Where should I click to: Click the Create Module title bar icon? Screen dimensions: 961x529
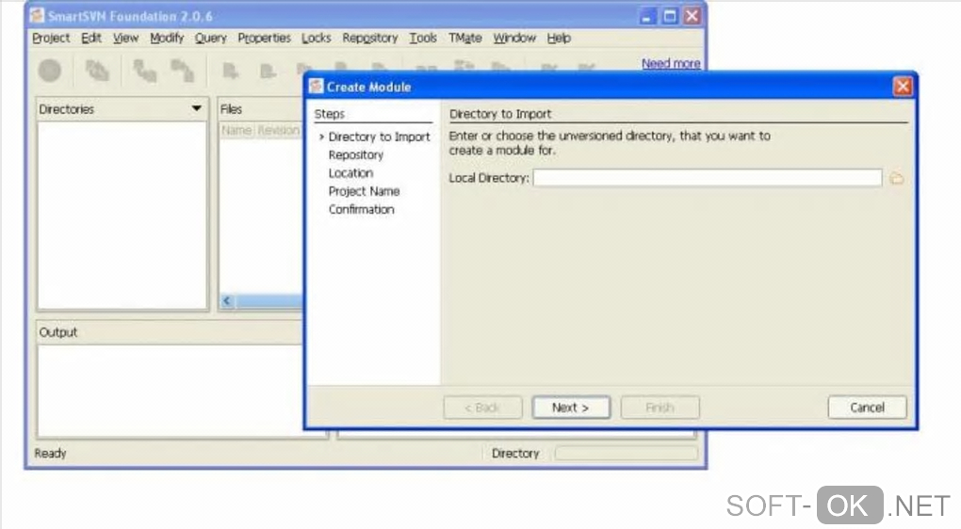317,87
